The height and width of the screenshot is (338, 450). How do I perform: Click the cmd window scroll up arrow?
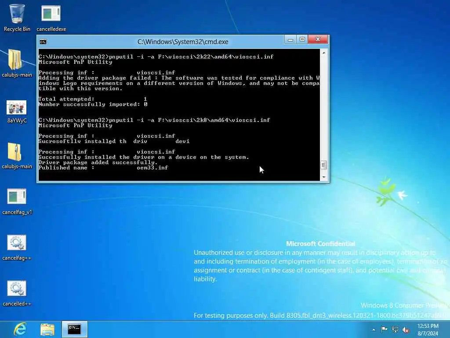point(323,53)
